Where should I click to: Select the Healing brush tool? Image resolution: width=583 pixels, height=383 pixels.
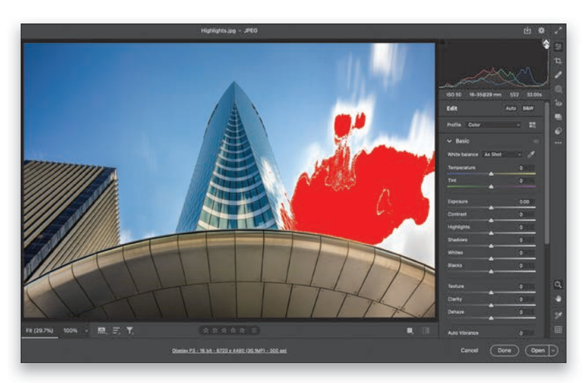pyautogui.click(x=558, y=74)
